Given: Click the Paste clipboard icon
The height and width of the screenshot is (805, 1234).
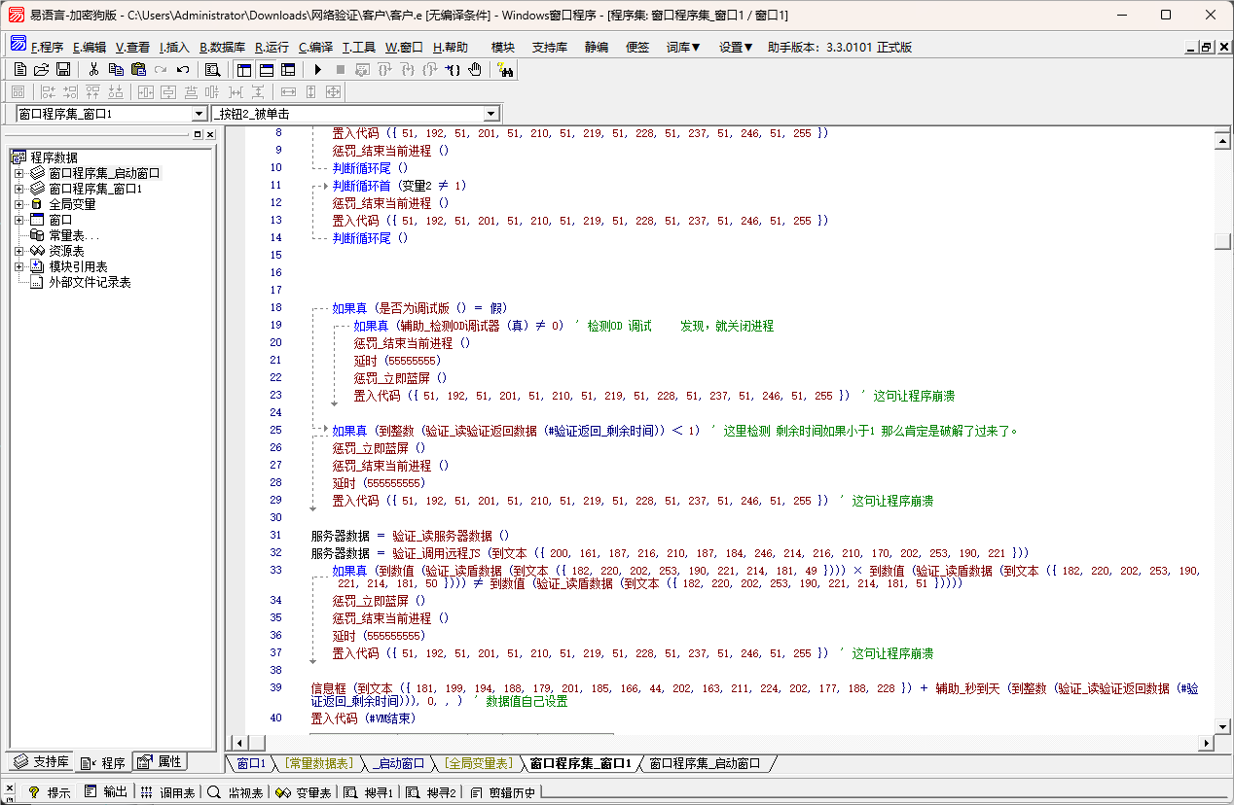Looking at the screenshot, I should [x=138, y=69].
